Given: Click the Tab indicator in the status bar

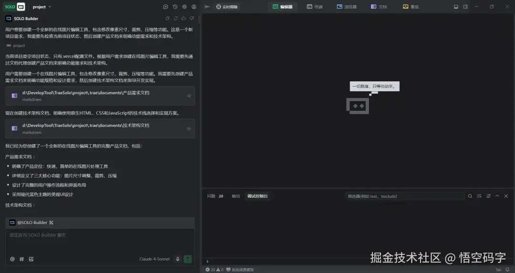Looking at the screenshot, I should [498, 270].
